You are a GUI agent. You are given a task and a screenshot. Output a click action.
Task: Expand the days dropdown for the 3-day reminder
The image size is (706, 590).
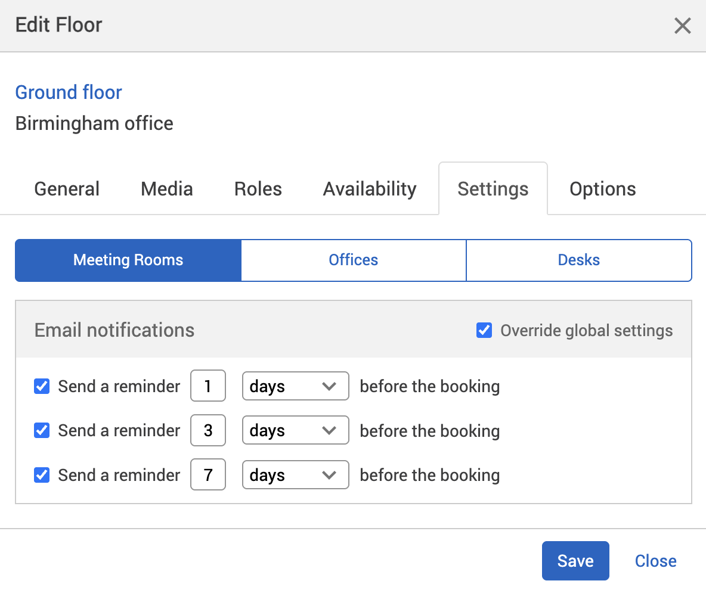295,430
